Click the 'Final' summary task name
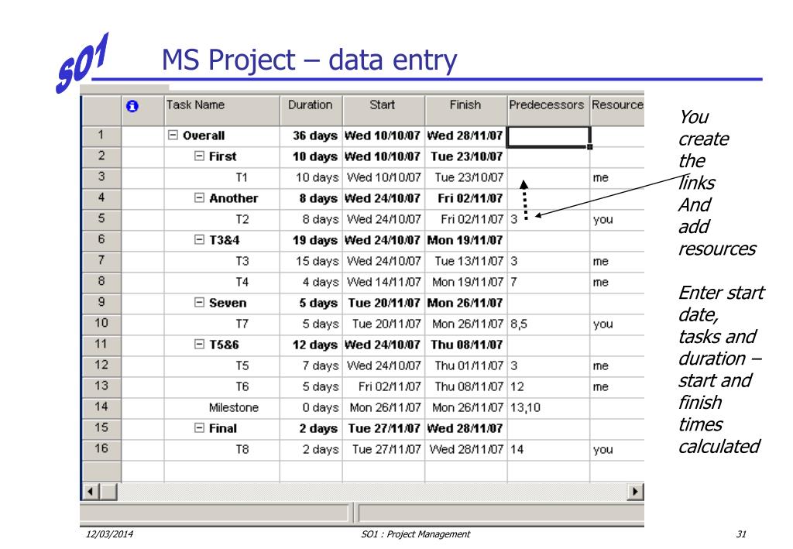The image size is (793, 549). [223, 428]
